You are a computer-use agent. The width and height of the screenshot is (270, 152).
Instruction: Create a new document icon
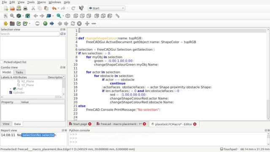pos(5,8)
